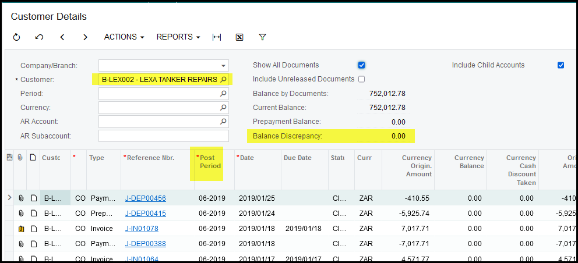Viewport: 578px width, 263px height.
Task: Sort by the Post Period column header
Action: coord(210,162)
